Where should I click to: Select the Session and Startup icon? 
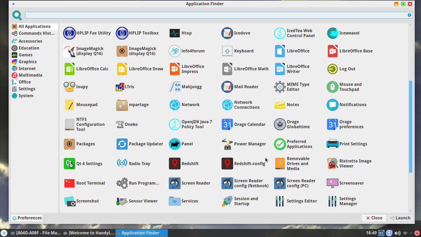tap(227, 201)
